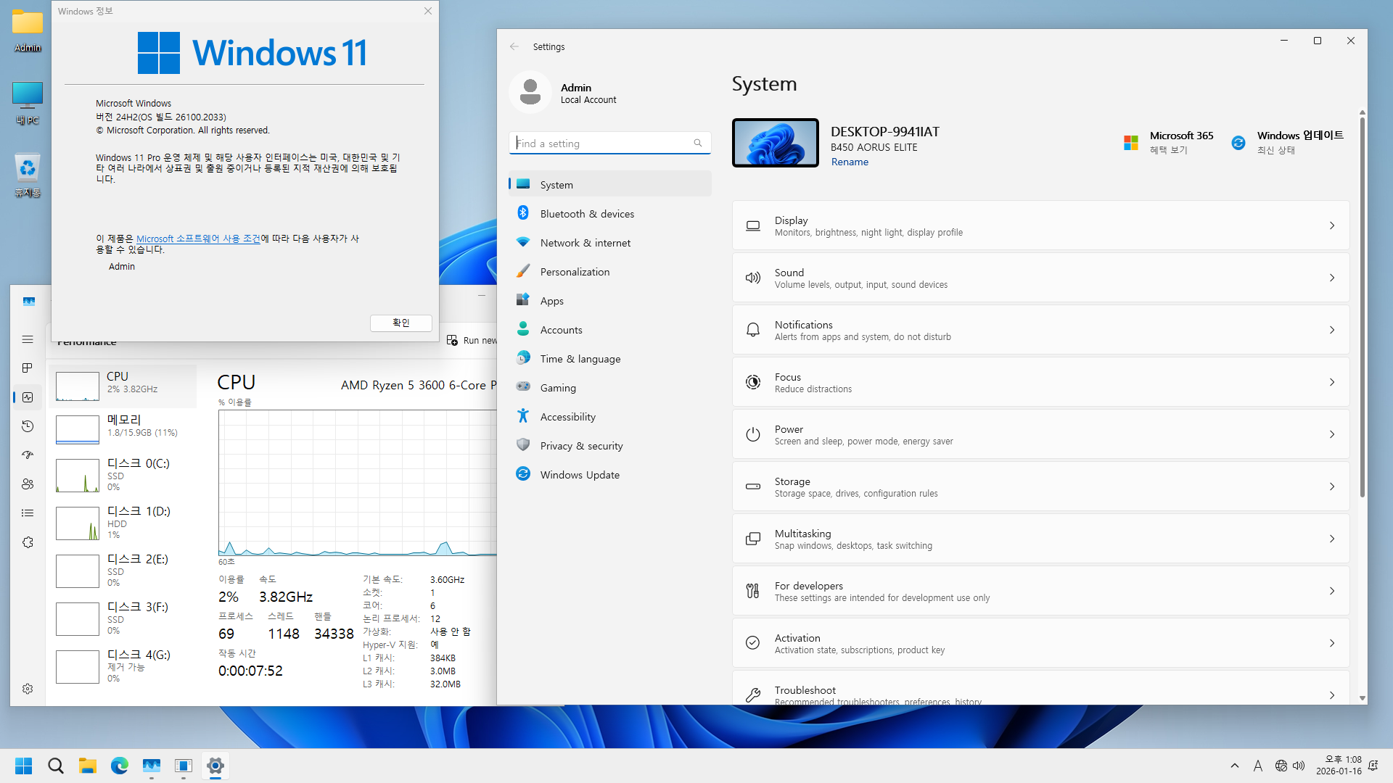Click the 확인 button in Windows info
The image size is (1393, 783).
pyautogui.click(x=401, y=323)
